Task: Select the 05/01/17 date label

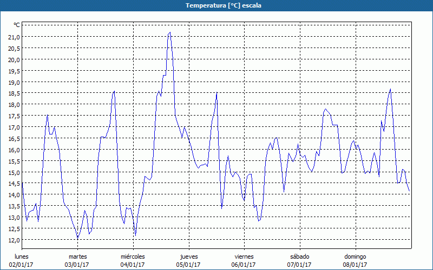Action: click(x=188, y=265)
